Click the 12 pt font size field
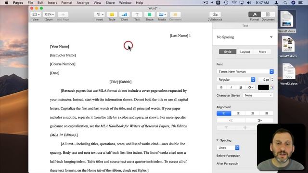Image resolution: width=308 pixels, height=173 pixels. tap(264, 79)
